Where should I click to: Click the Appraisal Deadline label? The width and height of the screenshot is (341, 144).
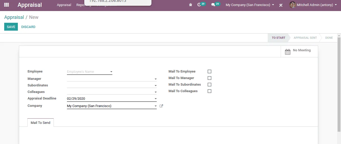pos(42,98)
